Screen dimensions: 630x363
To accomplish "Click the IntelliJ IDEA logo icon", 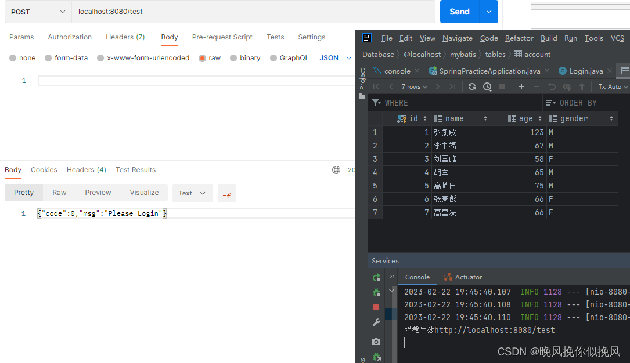I will coord(366,38).
